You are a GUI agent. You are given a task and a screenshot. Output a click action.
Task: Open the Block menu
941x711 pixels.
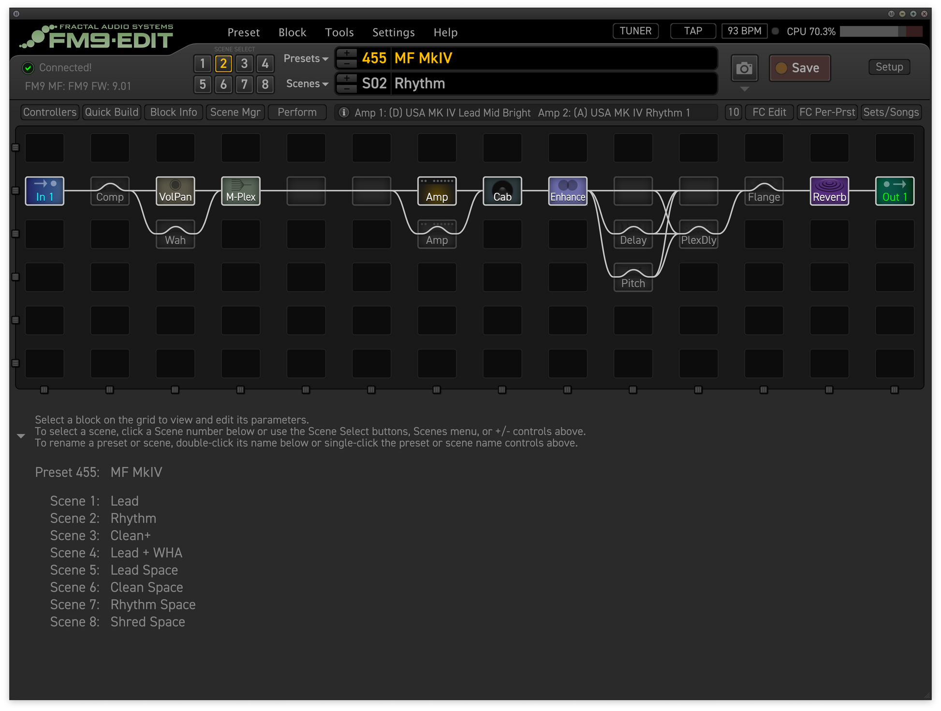(x=292, y=32)
